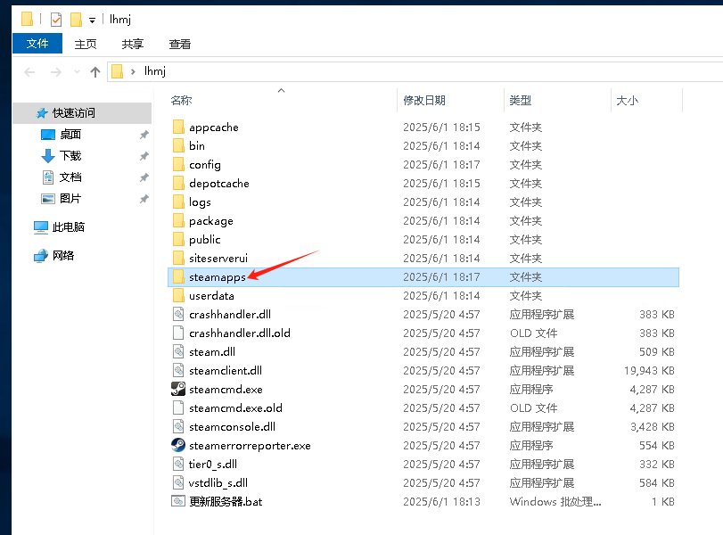Click the folder name "depotcache"
The height and width of the screenshot is (535, 723).
point(219,183)
